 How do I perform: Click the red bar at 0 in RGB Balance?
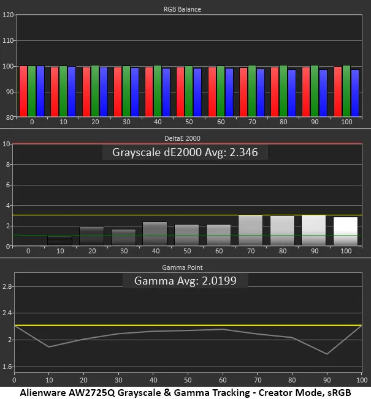pos(23,91)
